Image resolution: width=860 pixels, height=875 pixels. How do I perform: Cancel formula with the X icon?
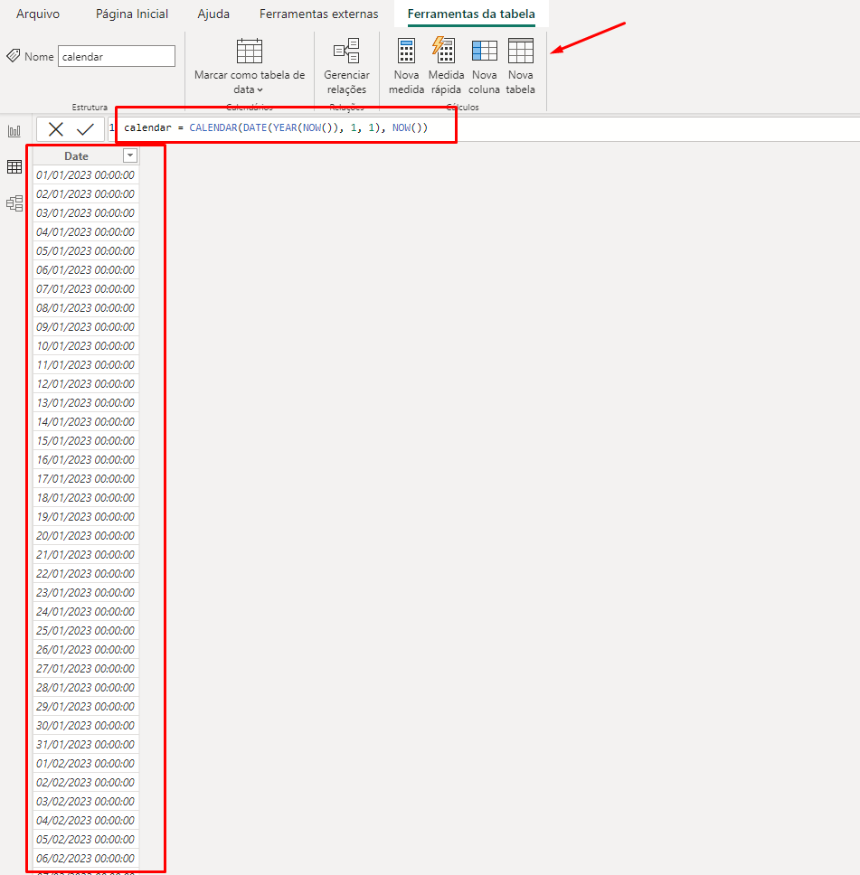(56, 129)
